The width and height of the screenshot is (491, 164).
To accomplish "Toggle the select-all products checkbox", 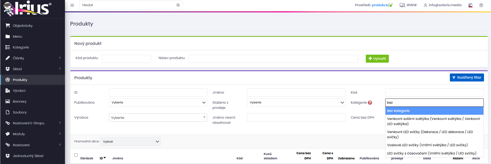I will click(x=76, y=155).
